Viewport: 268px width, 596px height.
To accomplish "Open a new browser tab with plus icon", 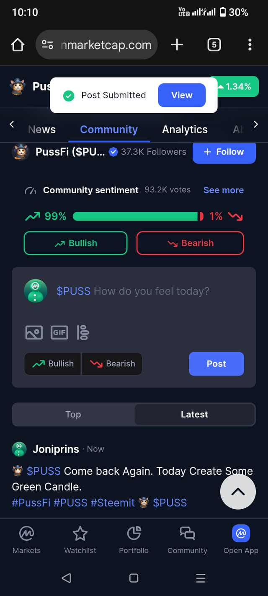I will 177,44.
